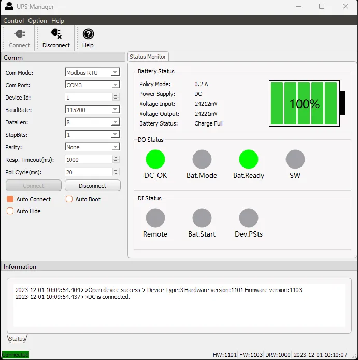Screen dimensions: 358x360
Task: Click the 100% battery level graphic
Action: click(x=307, y=104)
